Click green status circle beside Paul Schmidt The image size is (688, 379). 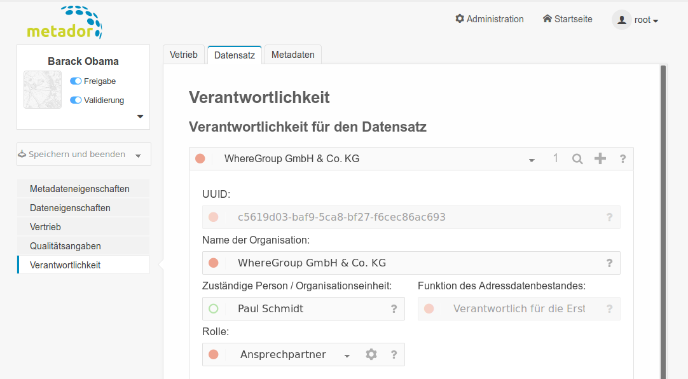[213, 309]
